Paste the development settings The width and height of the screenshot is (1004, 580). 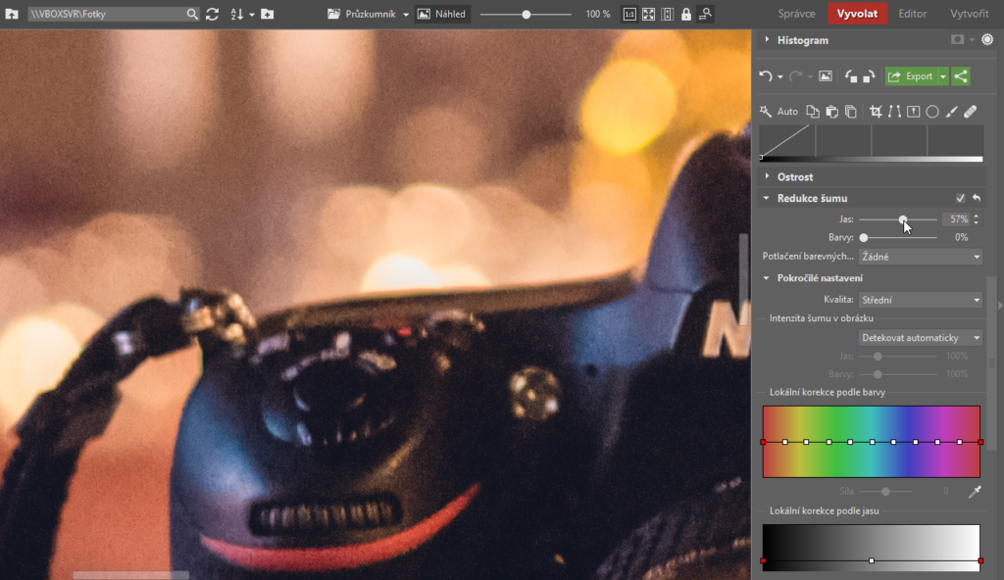coord(831,112)
